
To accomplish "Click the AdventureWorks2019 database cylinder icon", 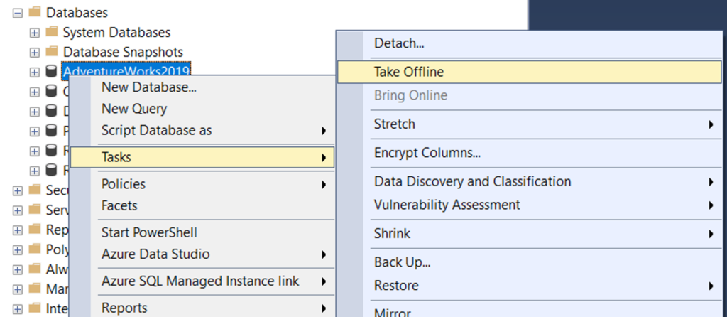I will coord(51,72).
